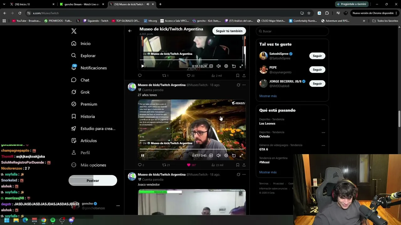Open settings on the 0:45 video
The height and width of the screenshot is (225, 401).
[226, 156]
